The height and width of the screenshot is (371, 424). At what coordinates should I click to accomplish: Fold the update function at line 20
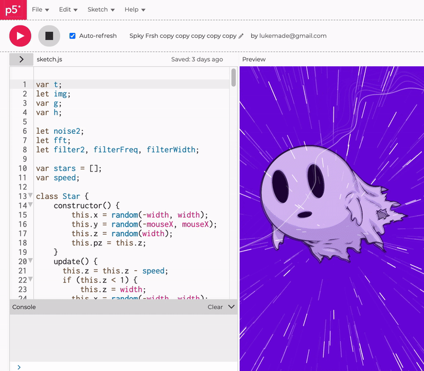(30, 261)
